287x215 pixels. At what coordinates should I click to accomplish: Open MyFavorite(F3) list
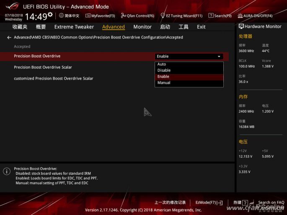100,16
